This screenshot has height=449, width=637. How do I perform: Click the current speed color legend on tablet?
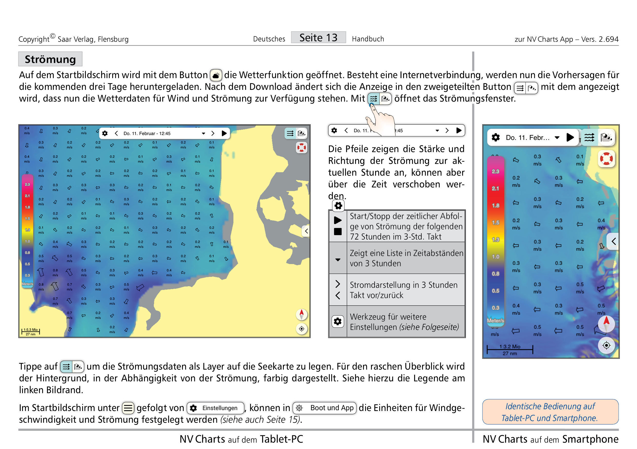click(27, 232)
